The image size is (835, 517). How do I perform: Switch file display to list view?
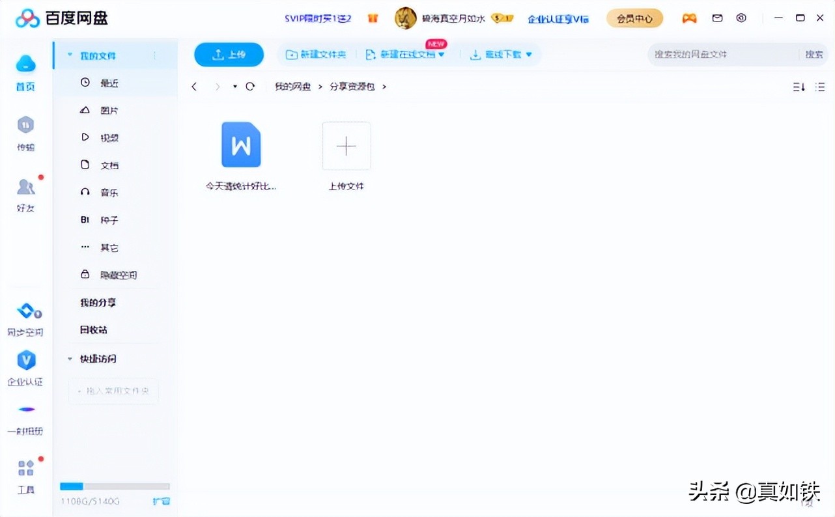pos(819,86)
